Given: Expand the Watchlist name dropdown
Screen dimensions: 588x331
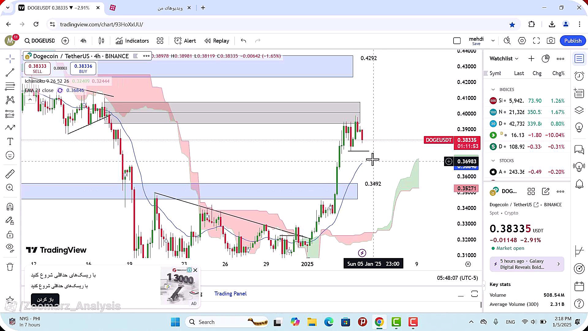Looking at the screenshot, I should [x=504, y=59].
